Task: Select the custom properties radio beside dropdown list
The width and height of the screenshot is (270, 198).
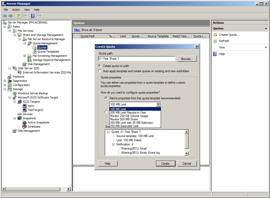Action: pyautogui.click(x=106, y=112)
